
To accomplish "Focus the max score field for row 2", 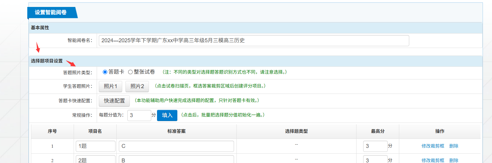I will pos(375,160).
